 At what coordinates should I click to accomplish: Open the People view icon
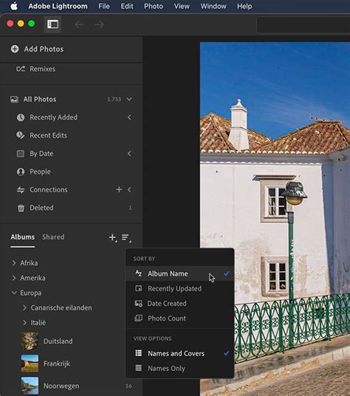coord(21,171)
